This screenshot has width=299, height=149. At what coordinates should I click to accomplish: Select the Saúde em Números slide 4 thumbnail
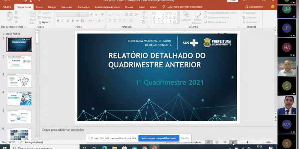coord(19,98)
